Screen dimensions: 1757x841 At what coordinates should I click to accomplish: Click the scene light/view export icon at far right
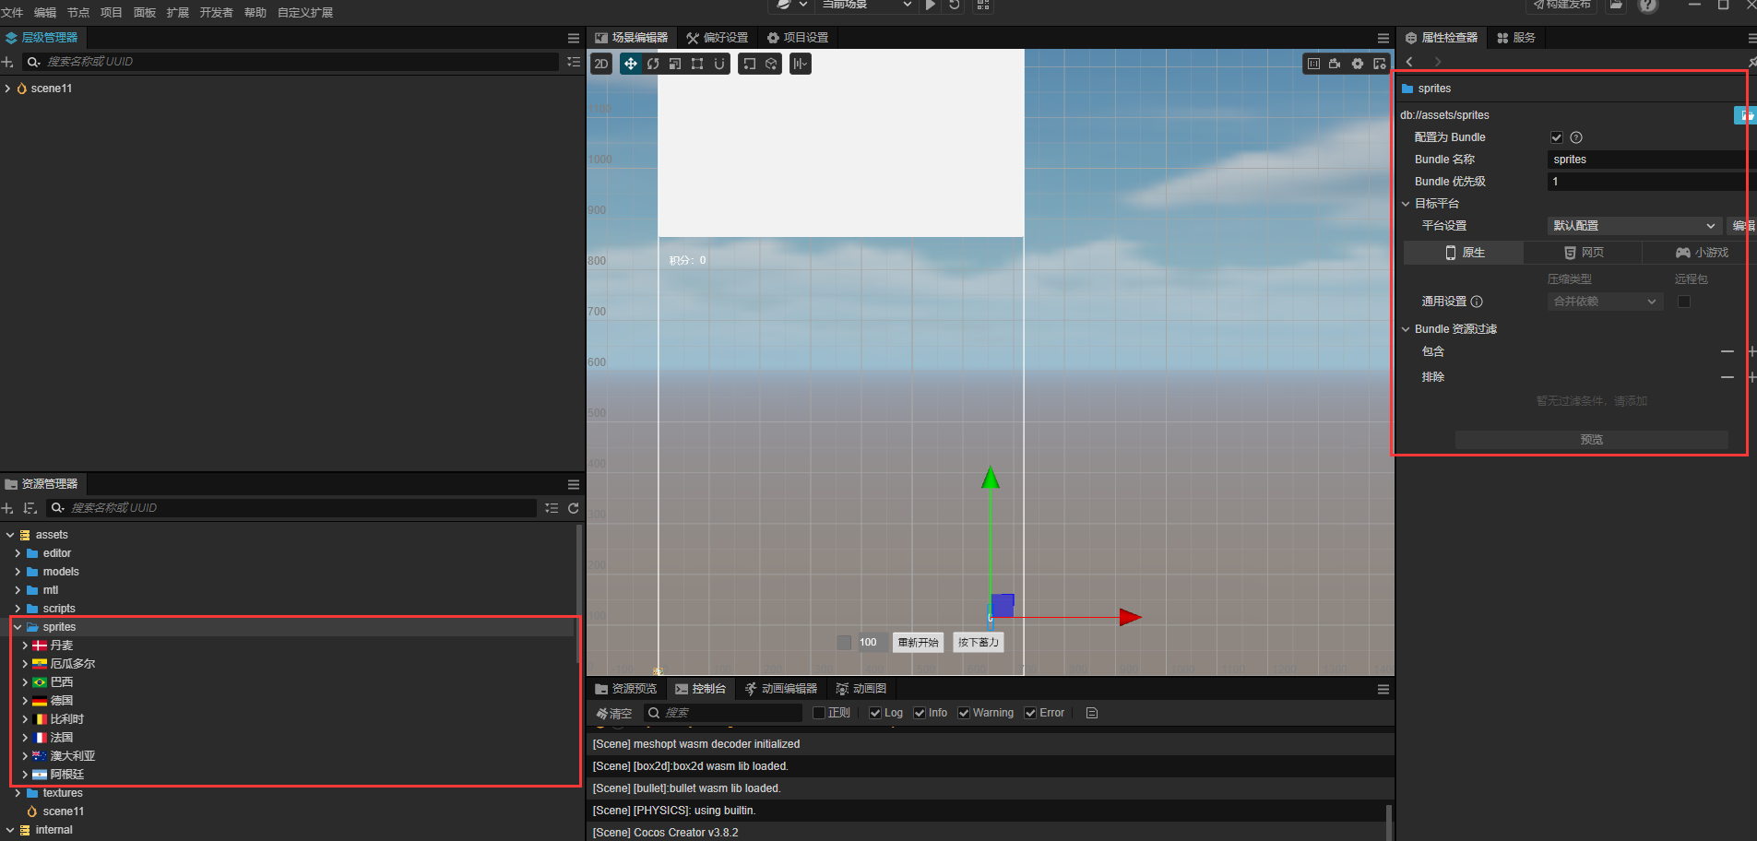coord(1380,64)
